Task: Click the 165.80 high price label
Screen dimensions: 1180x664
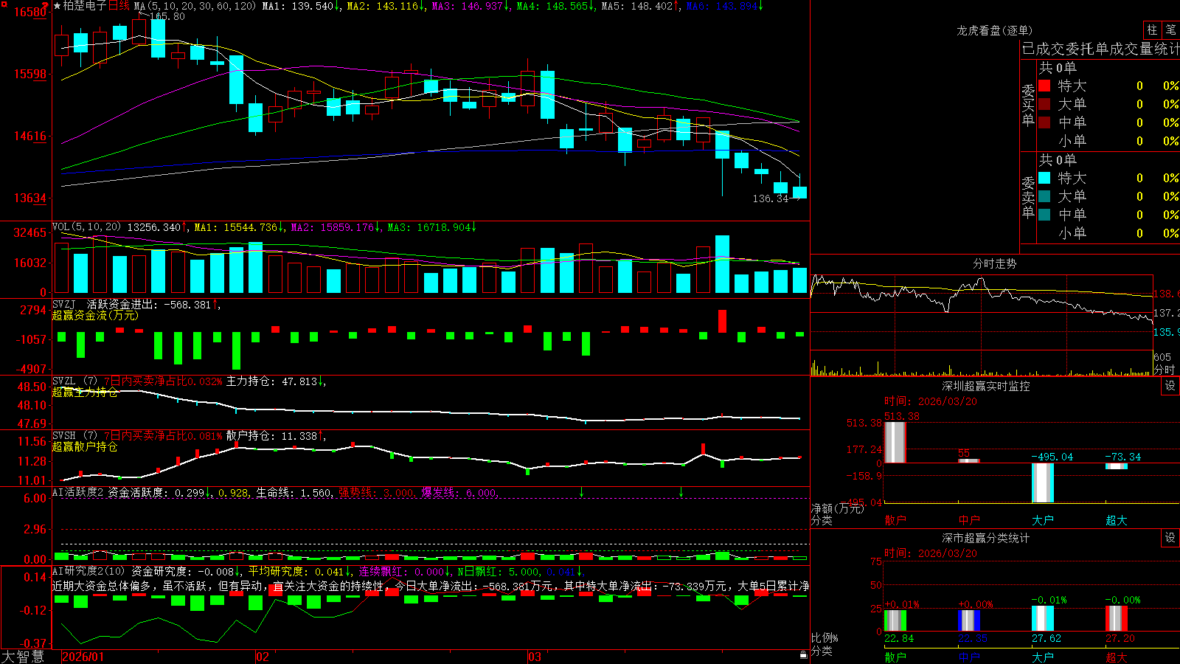Action: [x=167, y=16]
